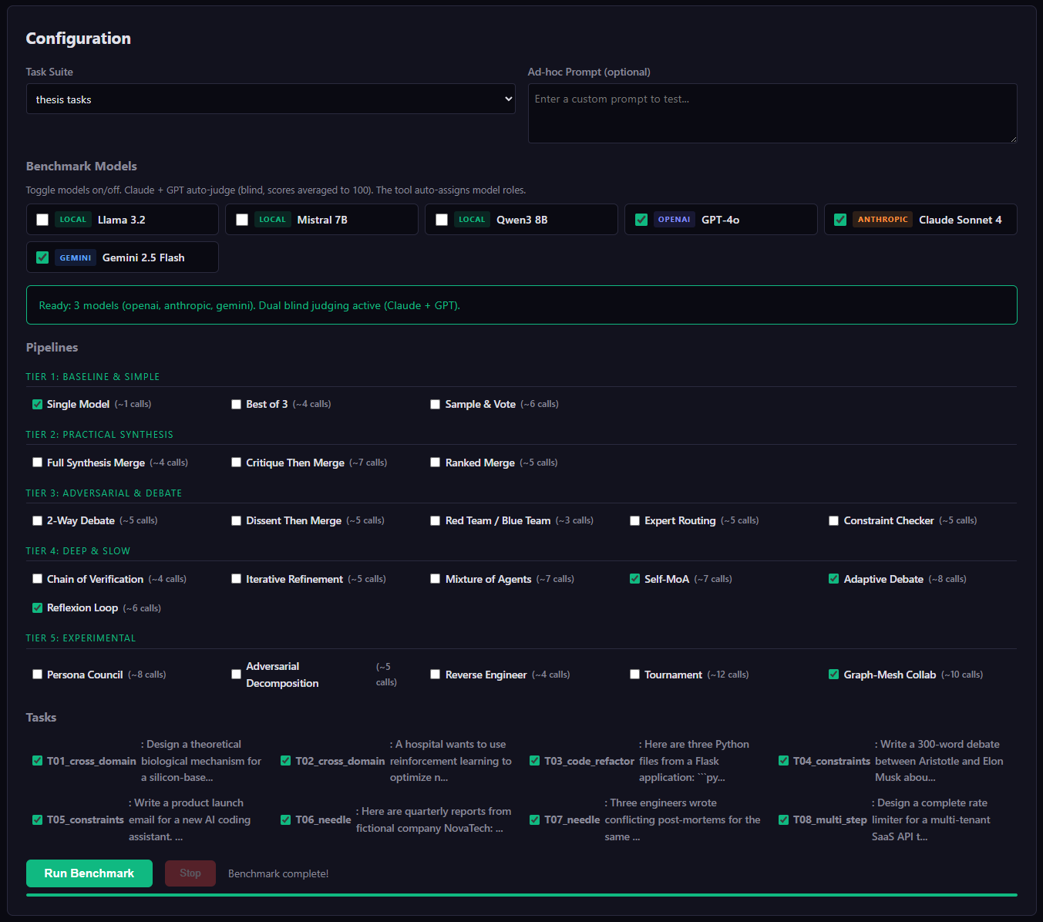Click the Configuration heading
The width and height of the screenshot is (1043, 922).
[x=79, y=39]
